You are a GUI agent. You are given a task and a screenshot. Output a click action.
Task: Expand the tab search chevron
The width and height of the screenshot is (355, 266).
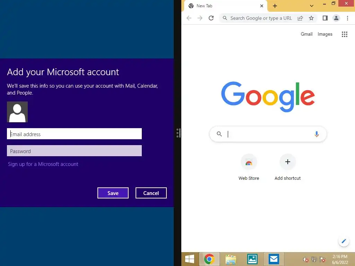tap(312, 6)
